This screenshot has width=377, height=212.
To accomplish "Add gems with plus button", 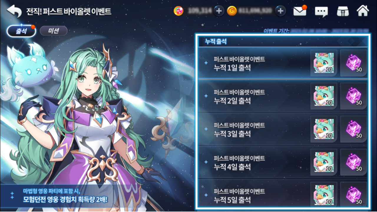I will (219, 11).
